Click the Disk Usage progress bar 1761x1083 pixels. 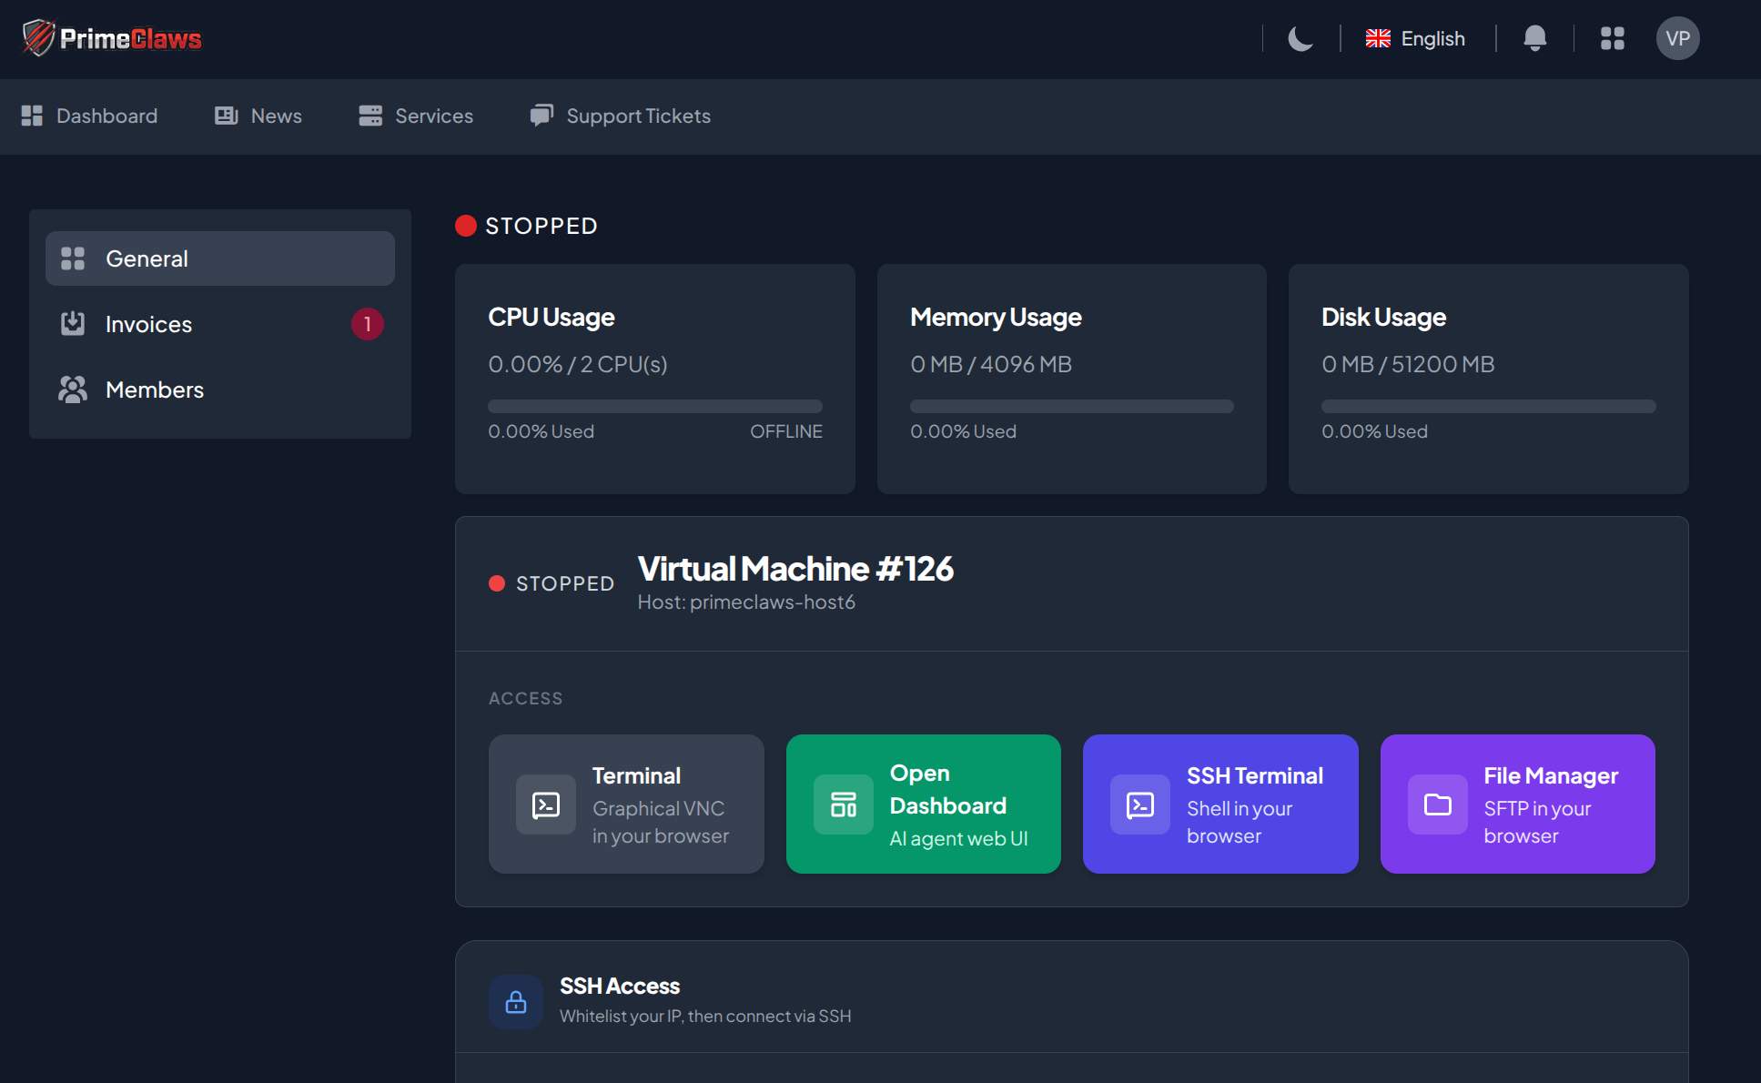[1489, 406]
